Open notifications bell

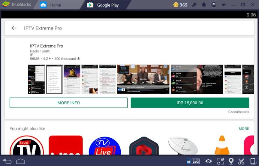204,5
